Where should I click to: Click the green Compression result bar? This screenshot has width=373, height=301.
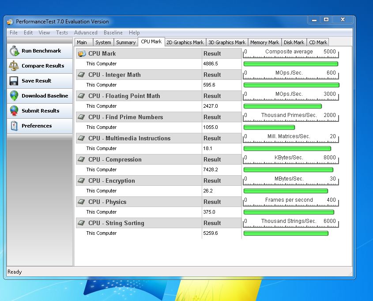click(289, 169)
